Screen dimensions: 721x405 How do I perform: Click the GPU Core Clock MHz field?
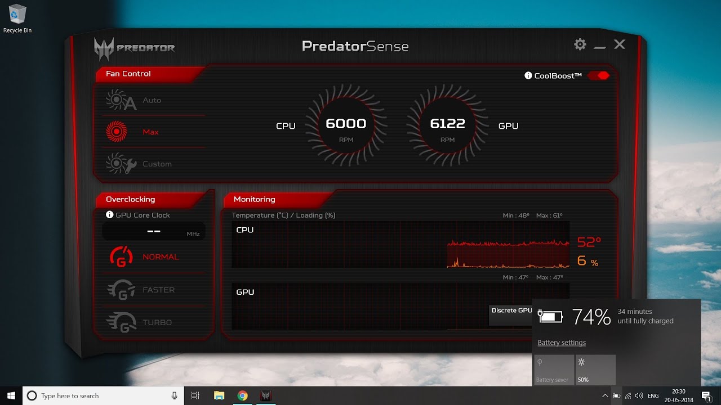click(x=154, y=231)
